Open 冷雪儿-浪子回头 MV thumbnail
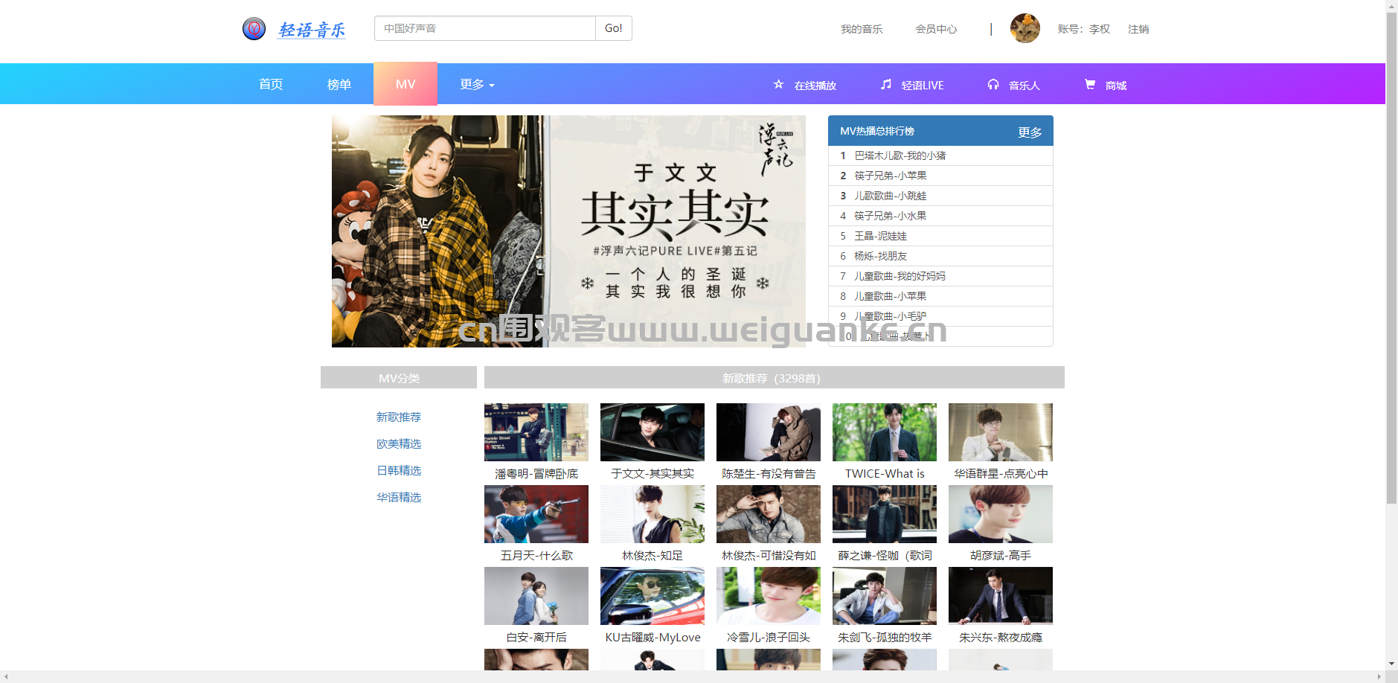The width and height of the screenshot is (1398, 683). (769, 596)
